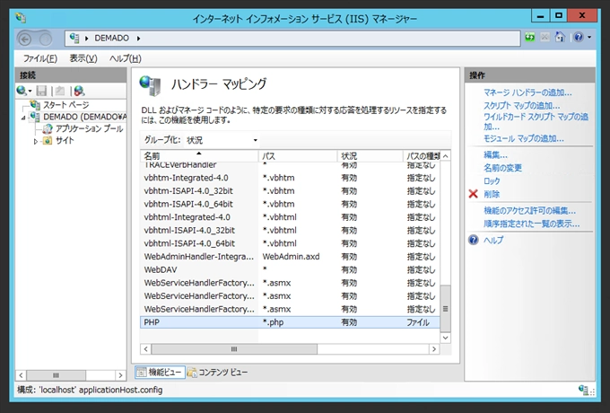Click the blue help icon beside ヘルプ
610x413 pixels.
[x=474, y=240]
